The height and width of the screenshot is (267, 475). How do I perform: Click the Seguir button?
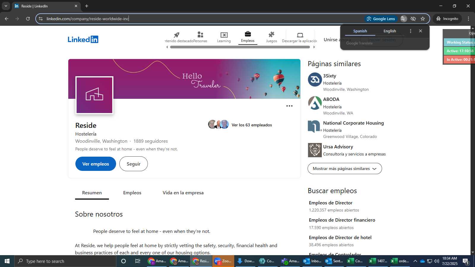[134, 164]
